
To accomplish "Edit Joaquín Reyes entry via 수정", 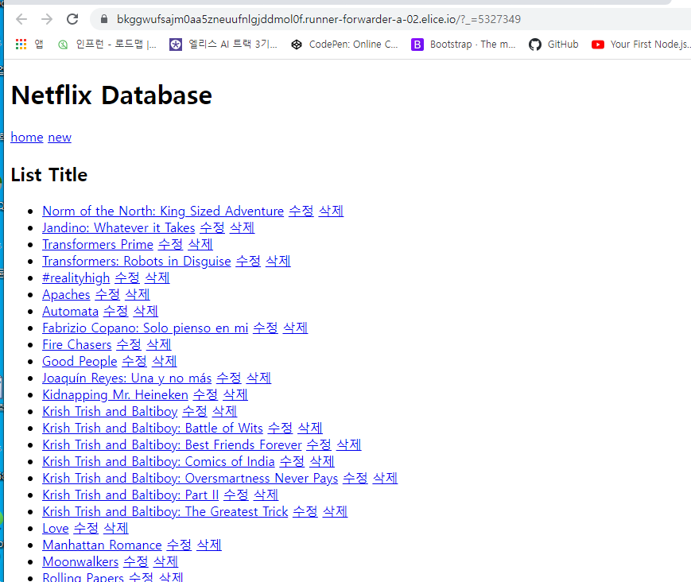I will 229,378.
